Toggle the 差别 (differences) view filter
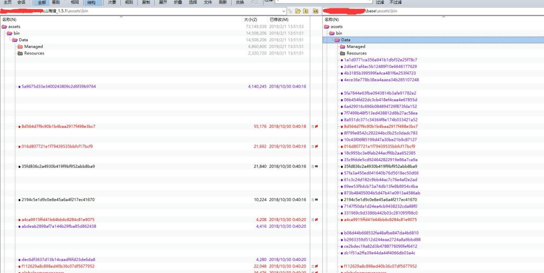Image resolution: width=544 pixels, height=273 pixels. pos(56,3)
